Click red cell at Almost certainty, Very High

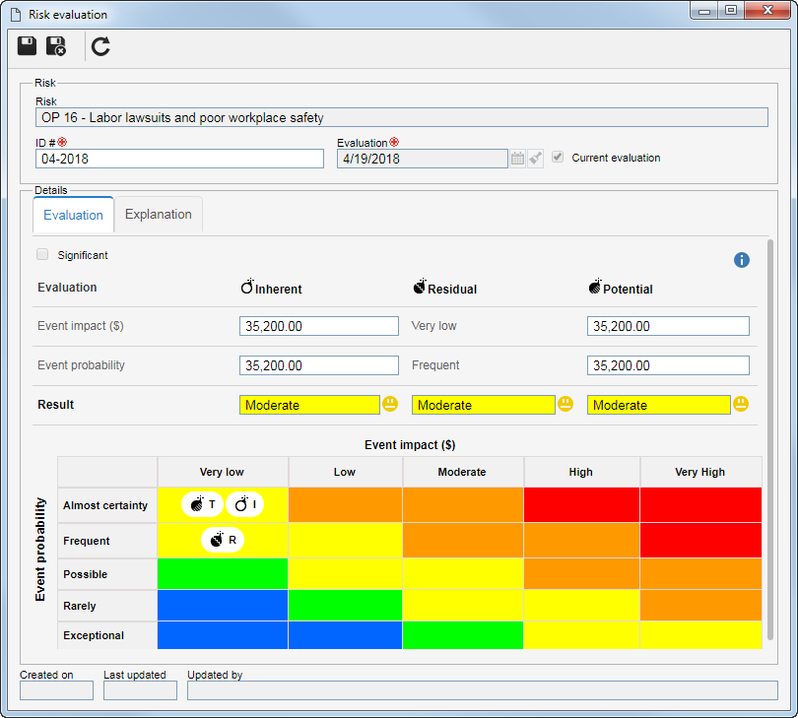click(700, 505)
